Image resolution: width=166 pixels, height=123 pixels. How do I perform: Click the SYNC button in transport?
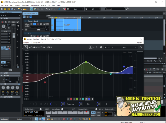click(x=98, y=112)
